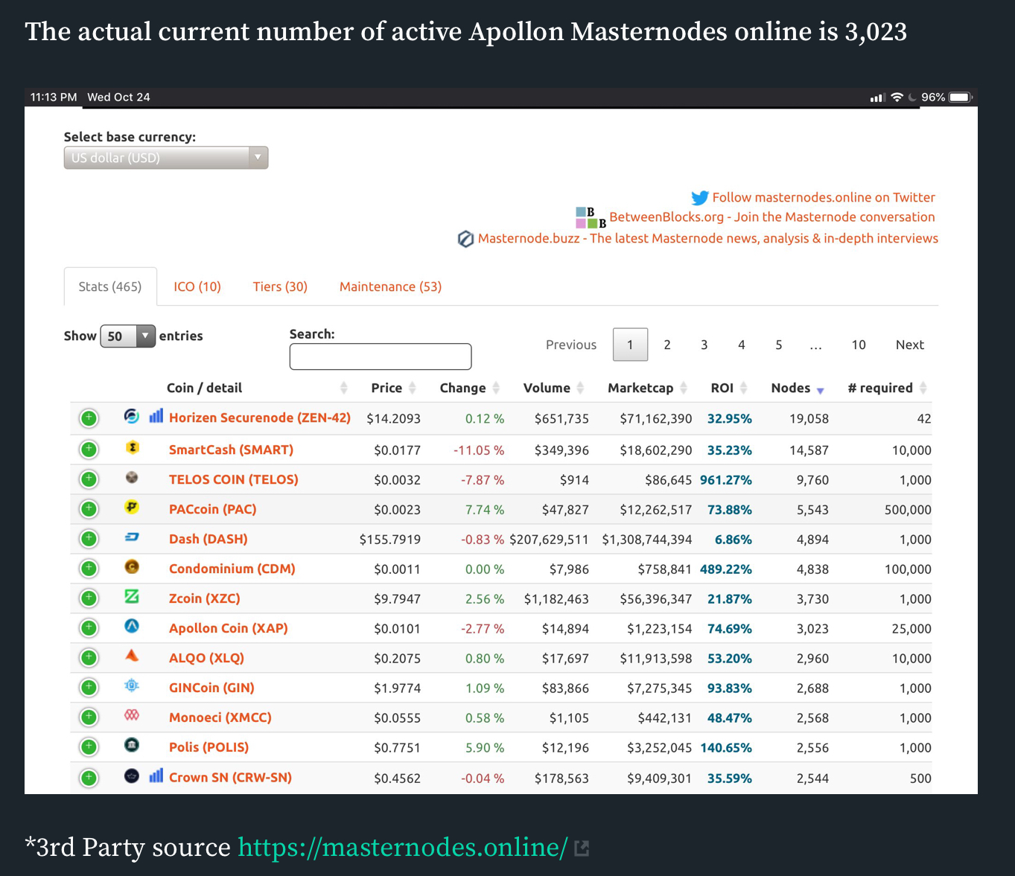Expand details for Condominium row

point(89,569)
